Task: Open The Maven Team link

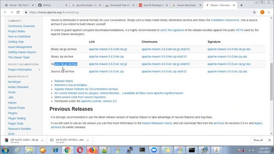Action: pos(19,57)
